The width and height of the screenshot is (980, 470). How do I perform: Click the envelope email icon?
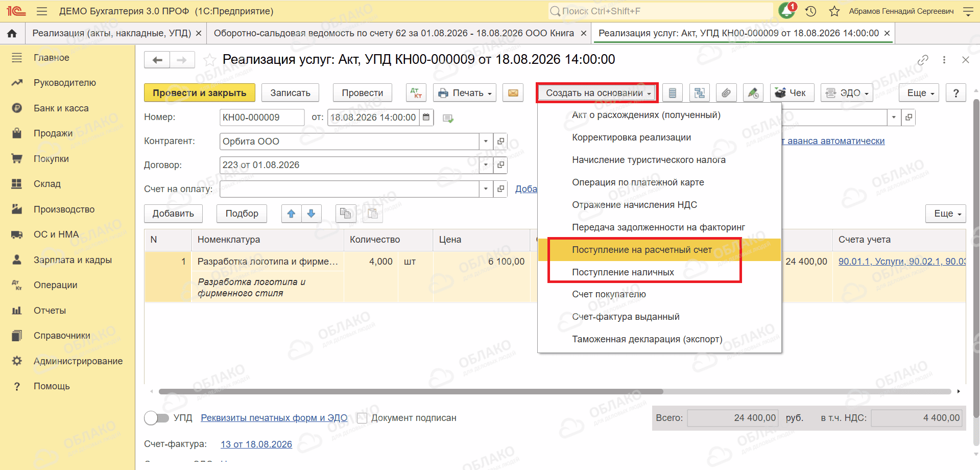click(513, 93)
